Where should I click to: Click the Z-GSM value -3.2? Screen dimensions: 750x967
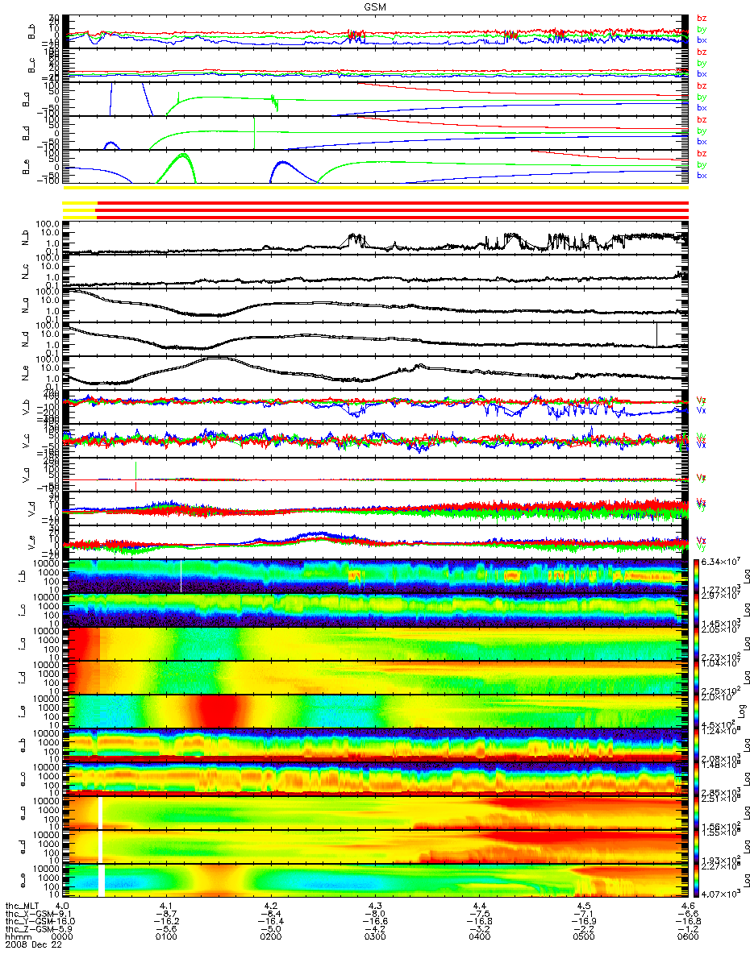pyautogui.click(x=480, y=931)
